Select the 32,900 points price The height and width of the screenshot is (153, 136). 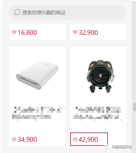88,32
